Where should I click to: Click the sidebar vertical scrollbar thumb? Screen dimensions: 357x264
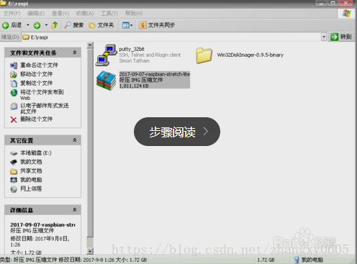90,143
